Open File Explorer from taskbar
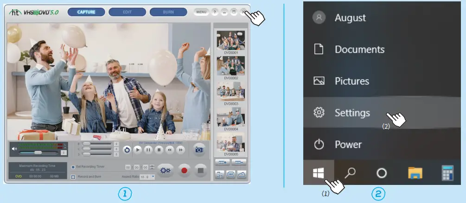Viewport: 466px width, 203px height. point(415,173)
